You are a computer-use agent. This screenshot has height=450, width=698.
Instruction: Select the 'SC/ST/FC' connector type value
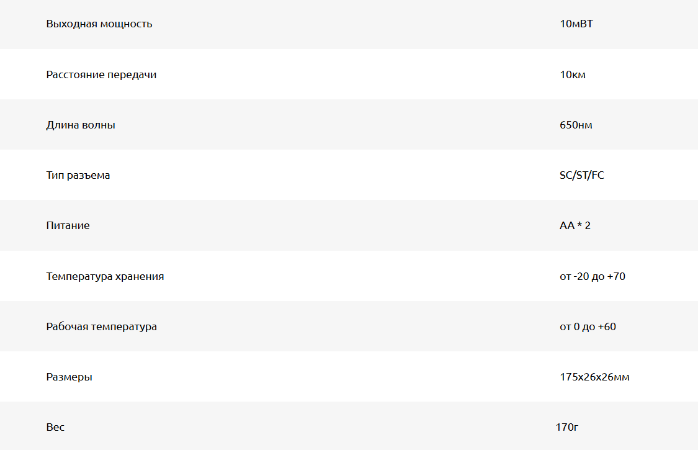[x=581, y=175]
